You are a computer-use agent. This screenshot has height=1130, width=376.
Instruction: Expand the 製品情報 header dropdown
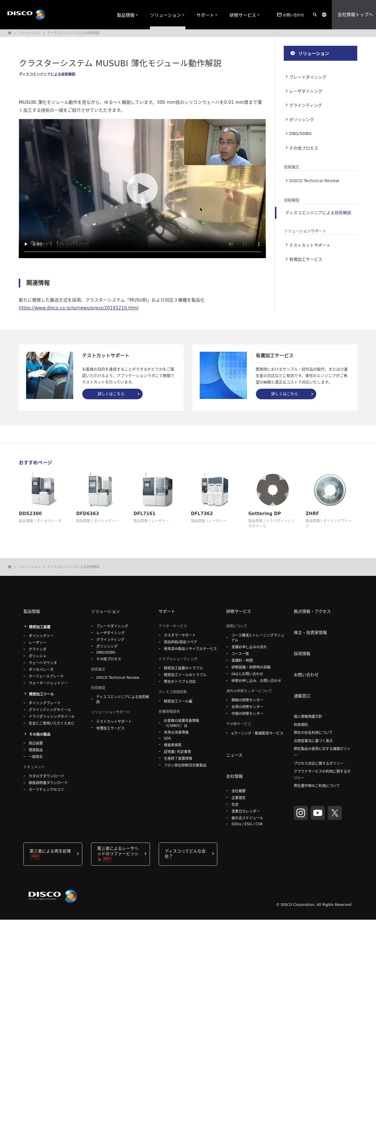127,15
